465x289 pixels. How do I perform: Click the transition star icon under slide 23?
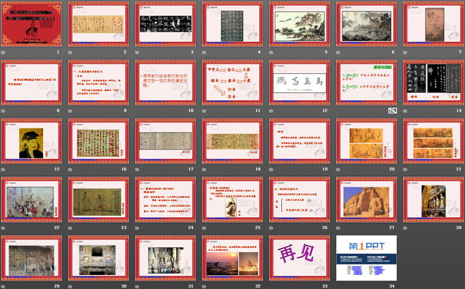pyautogui.click(x=70, y=228)
